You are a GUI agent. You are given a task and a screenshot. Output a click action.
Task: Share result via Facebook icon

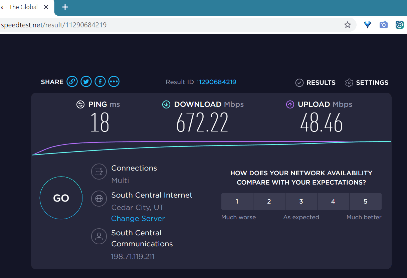pos(100,81)
